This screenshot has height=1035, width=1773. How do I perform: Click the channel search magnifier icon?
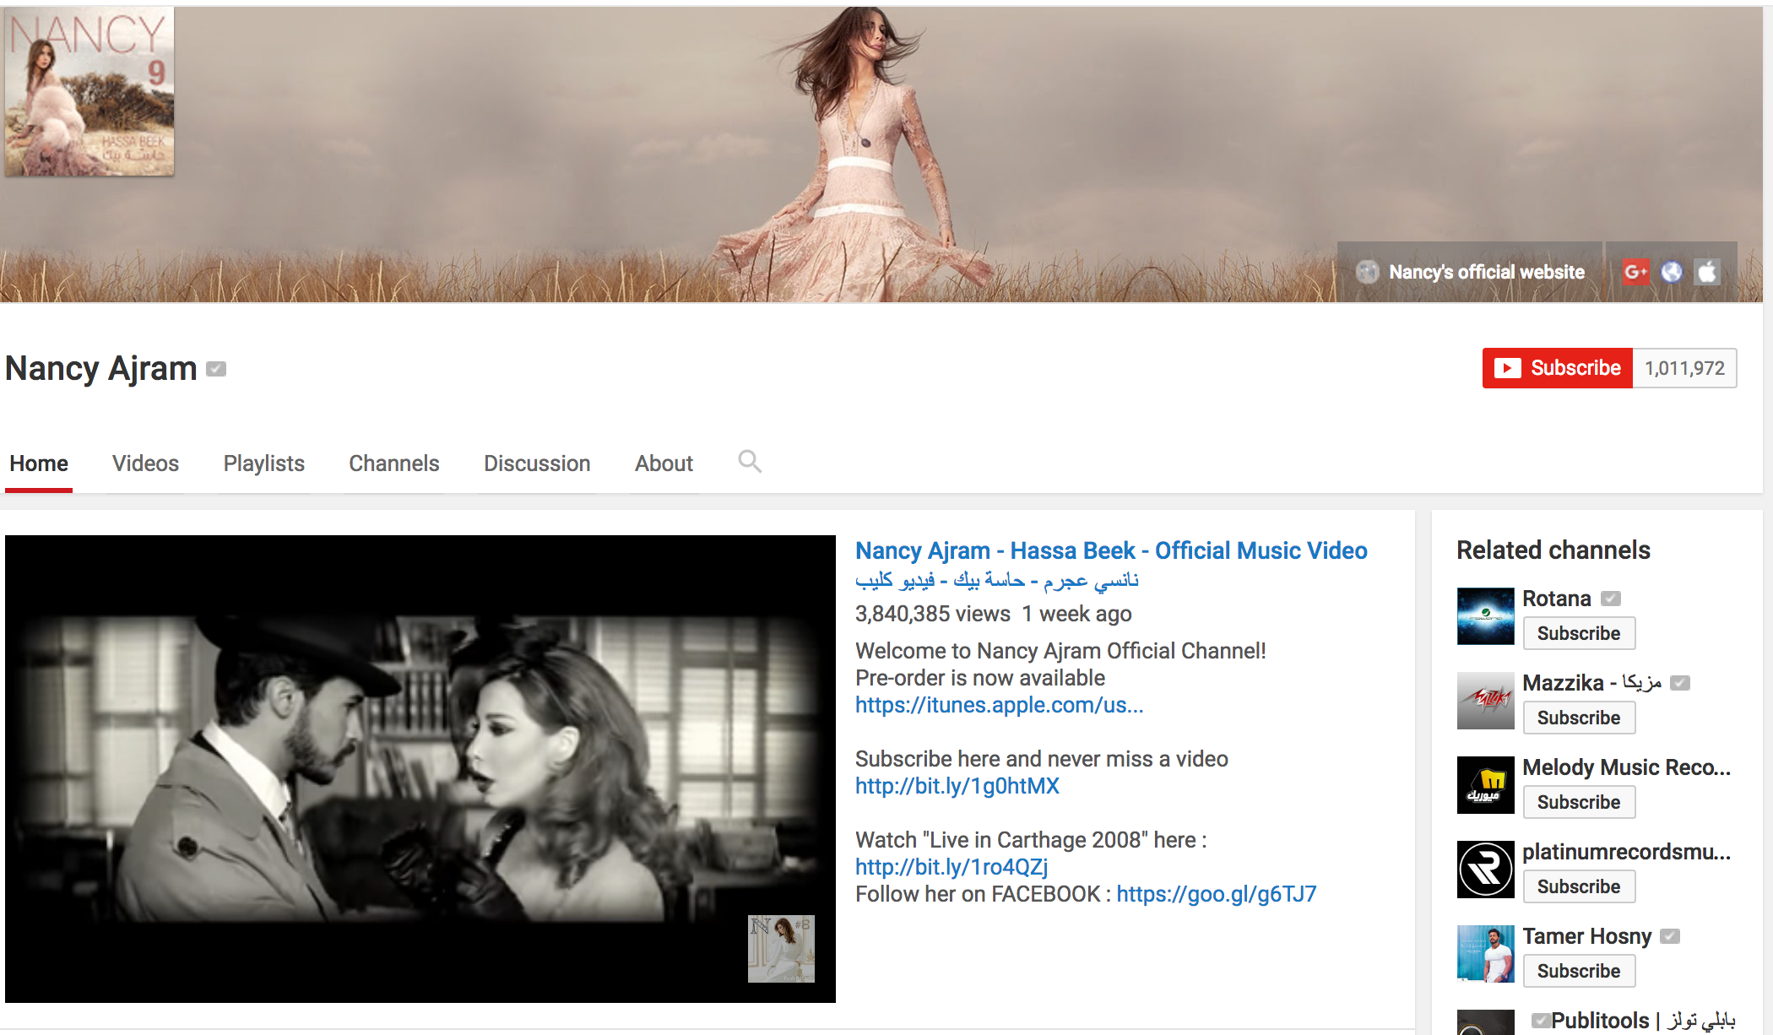pyautogui.click(x=750, y=462)
